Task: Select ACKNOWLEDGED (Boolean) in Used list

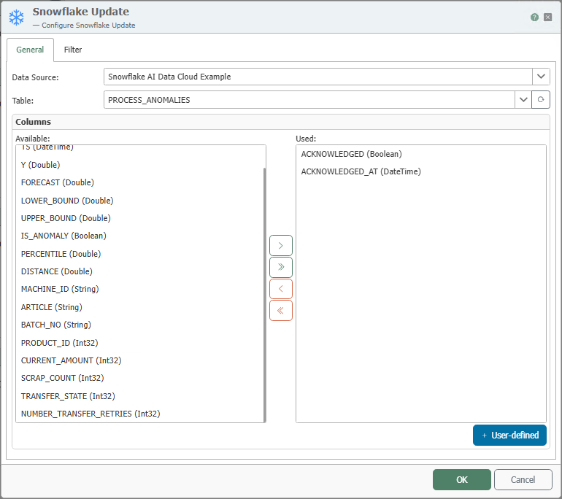Action: pyautogui.click(x=421, y=154)
